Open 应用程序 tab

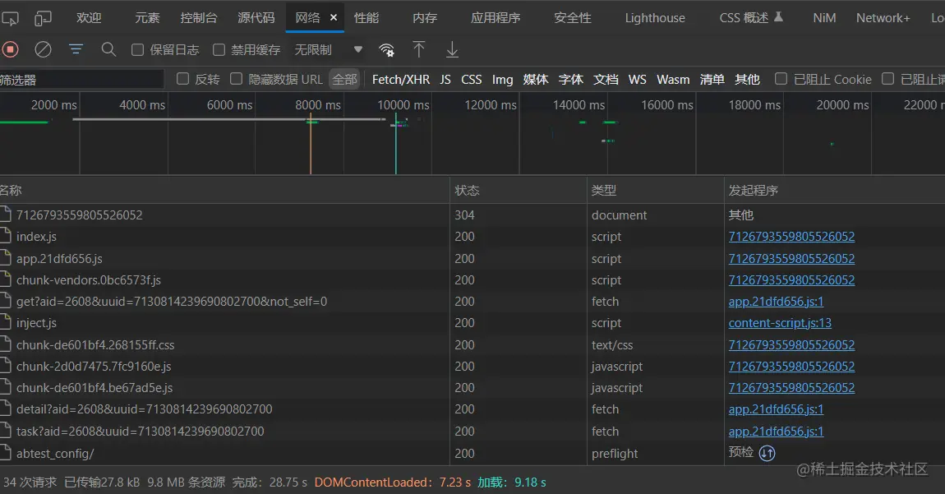pos(496,18)
